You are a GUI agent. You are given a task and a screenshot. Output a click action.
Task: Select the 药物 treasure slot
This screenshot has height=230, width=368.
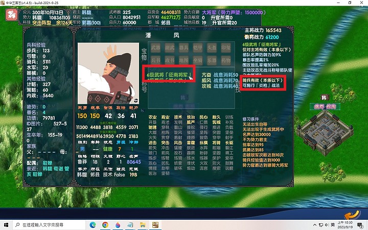coord(226,60)
